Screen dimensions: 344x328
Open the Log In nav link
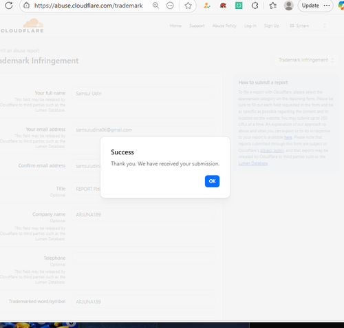(250, 25)
